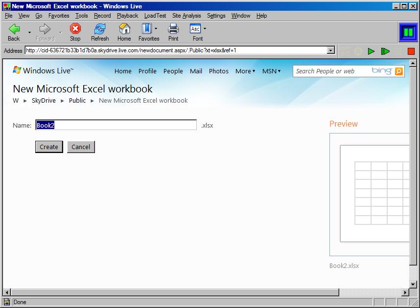Click the status bar document icon
420x308 pixels.
[x=7, y=302]
